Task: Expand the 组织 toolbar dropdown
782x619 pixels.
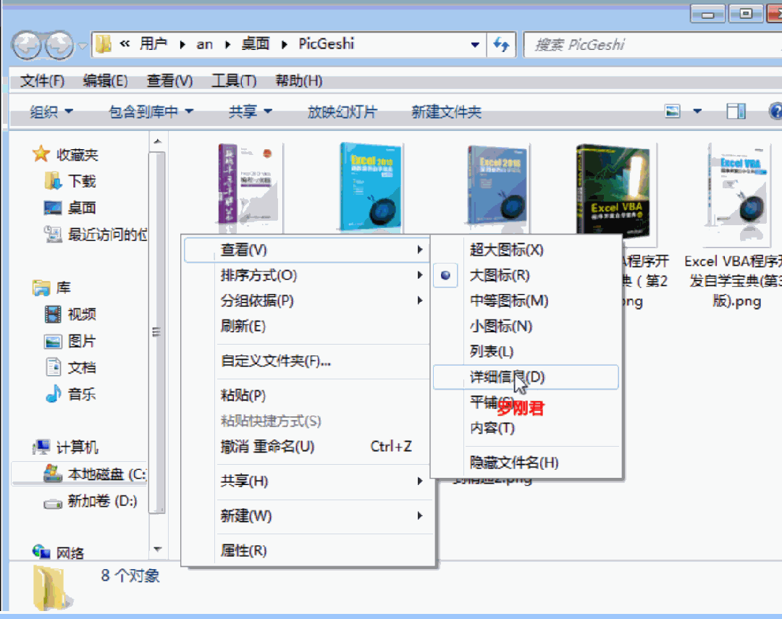Action: pos(51,111)
